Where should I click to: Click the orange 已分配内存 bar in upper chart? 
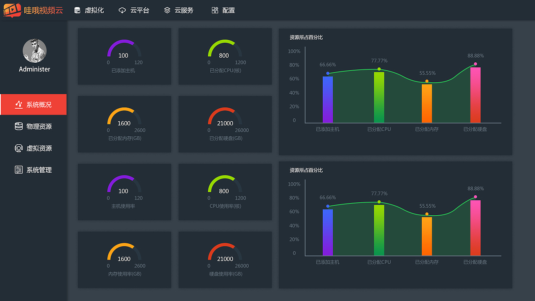(427, 104)
